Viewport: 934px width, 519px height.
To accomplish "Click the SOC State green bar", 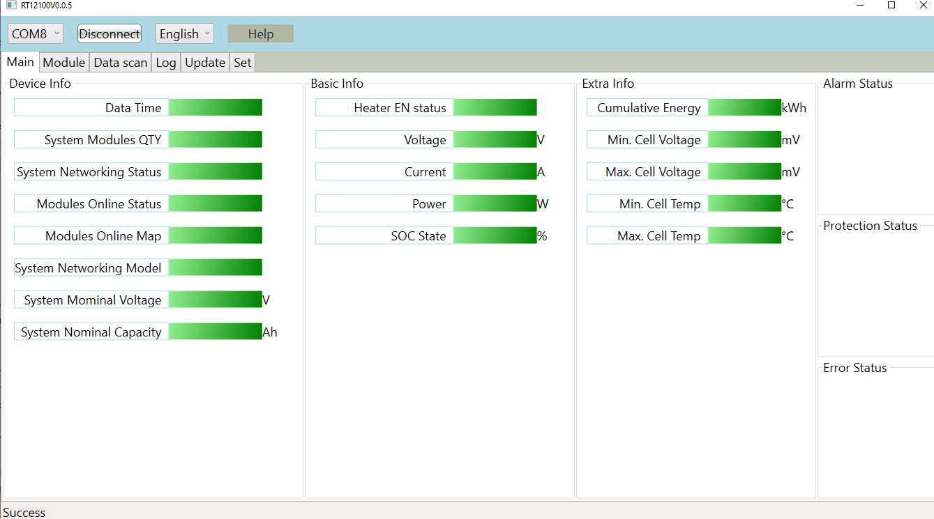I will 495,235.
